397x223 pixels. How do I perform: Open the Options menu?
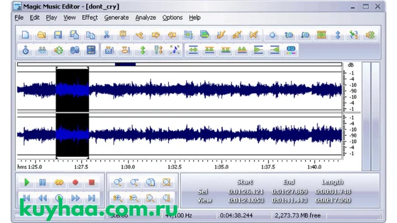click(x=172, y=18)
